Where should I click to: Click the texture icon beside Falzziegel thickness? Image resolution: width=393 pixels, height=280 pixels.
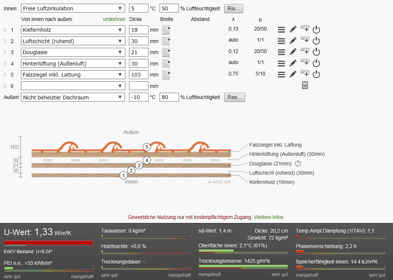[166, 74]
